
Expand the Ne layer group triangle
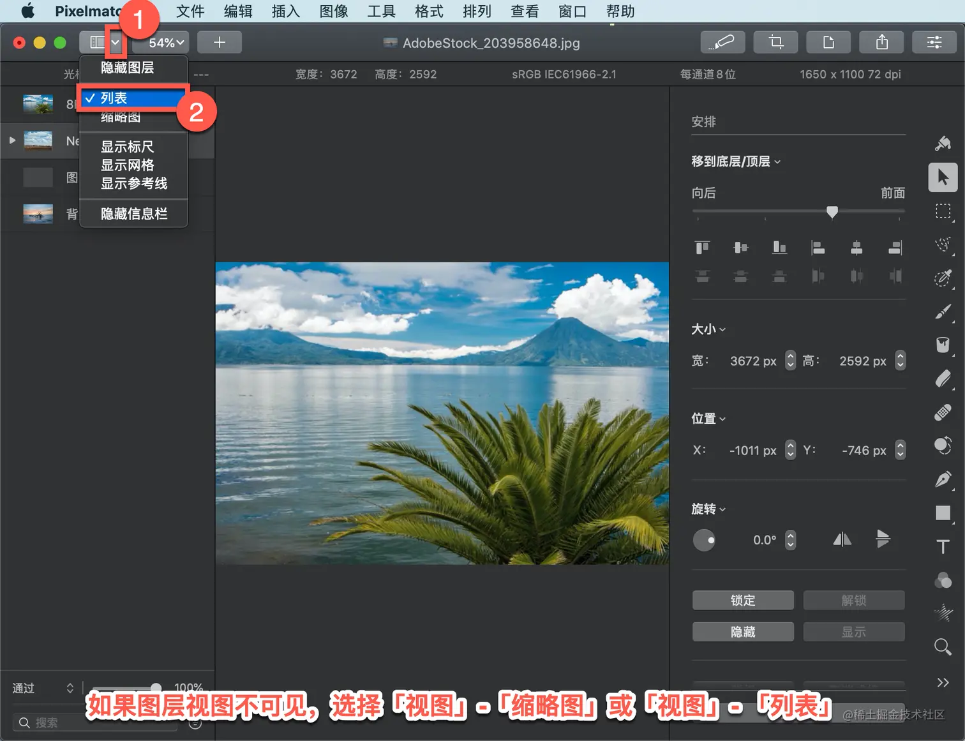pos(12,140)
